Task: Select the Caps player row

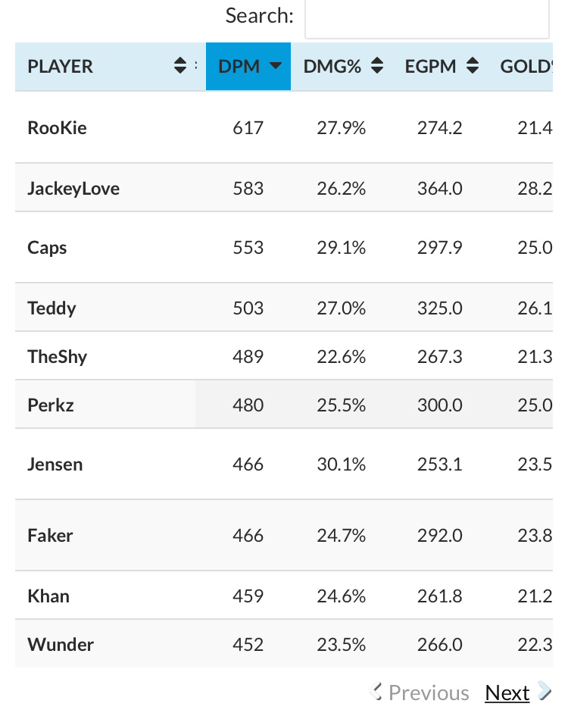Action: click(x=284, y=247)
